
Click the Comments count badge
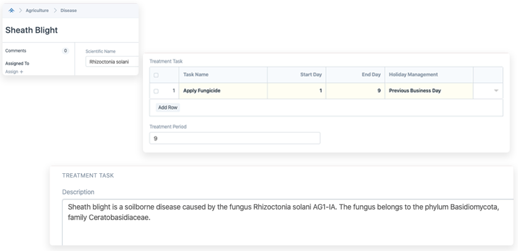(65, 51)
